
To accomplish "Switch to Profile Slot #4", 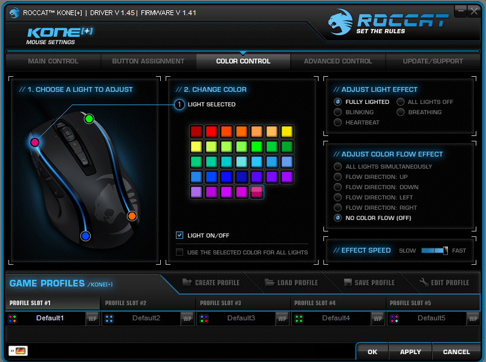I will click(x=338, y=303).
